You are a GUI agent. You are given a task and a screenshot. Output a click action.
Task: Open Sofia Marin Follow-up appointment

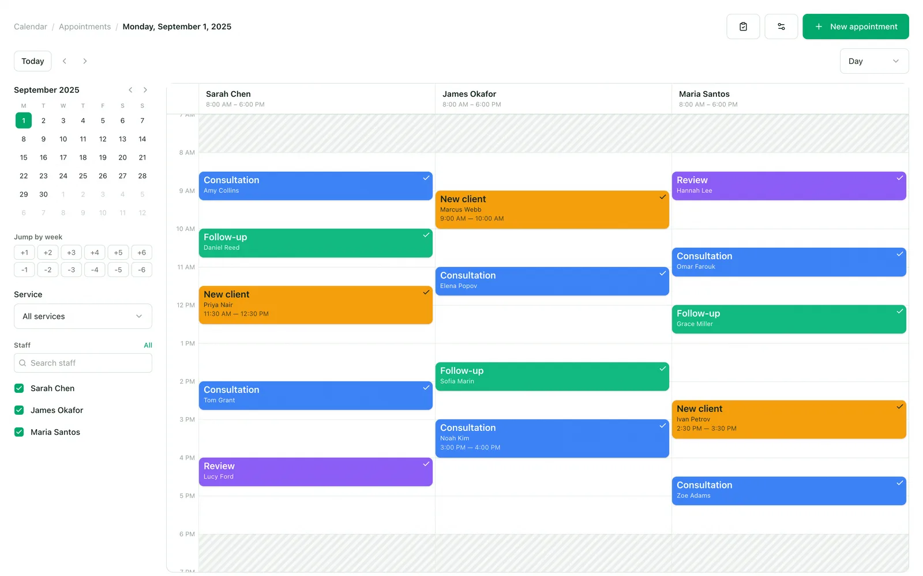click(552, 377)
